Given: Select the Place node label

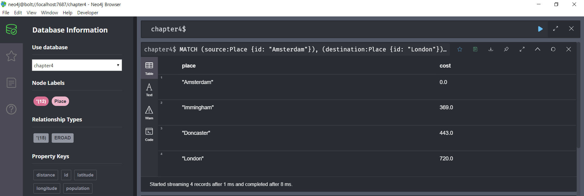Looking at the screenshot, I should click(60, 101).
